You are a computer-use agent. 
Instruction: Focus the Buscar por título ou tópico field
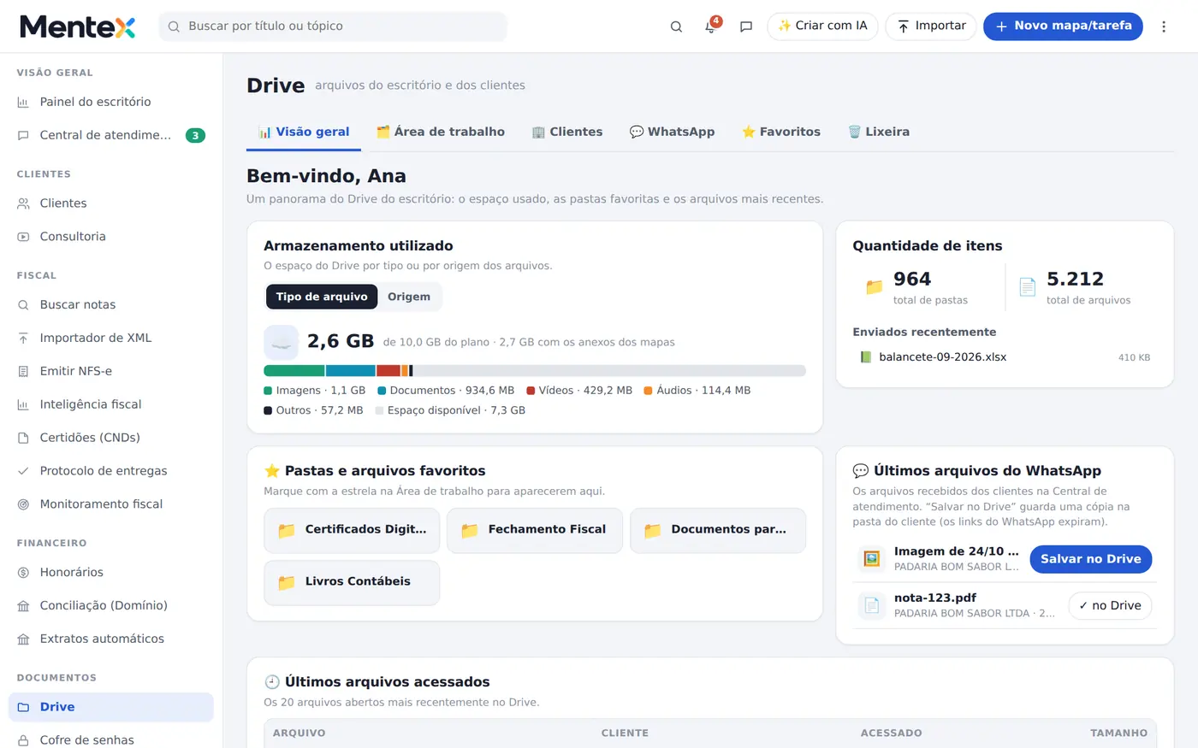click(333, 27)
